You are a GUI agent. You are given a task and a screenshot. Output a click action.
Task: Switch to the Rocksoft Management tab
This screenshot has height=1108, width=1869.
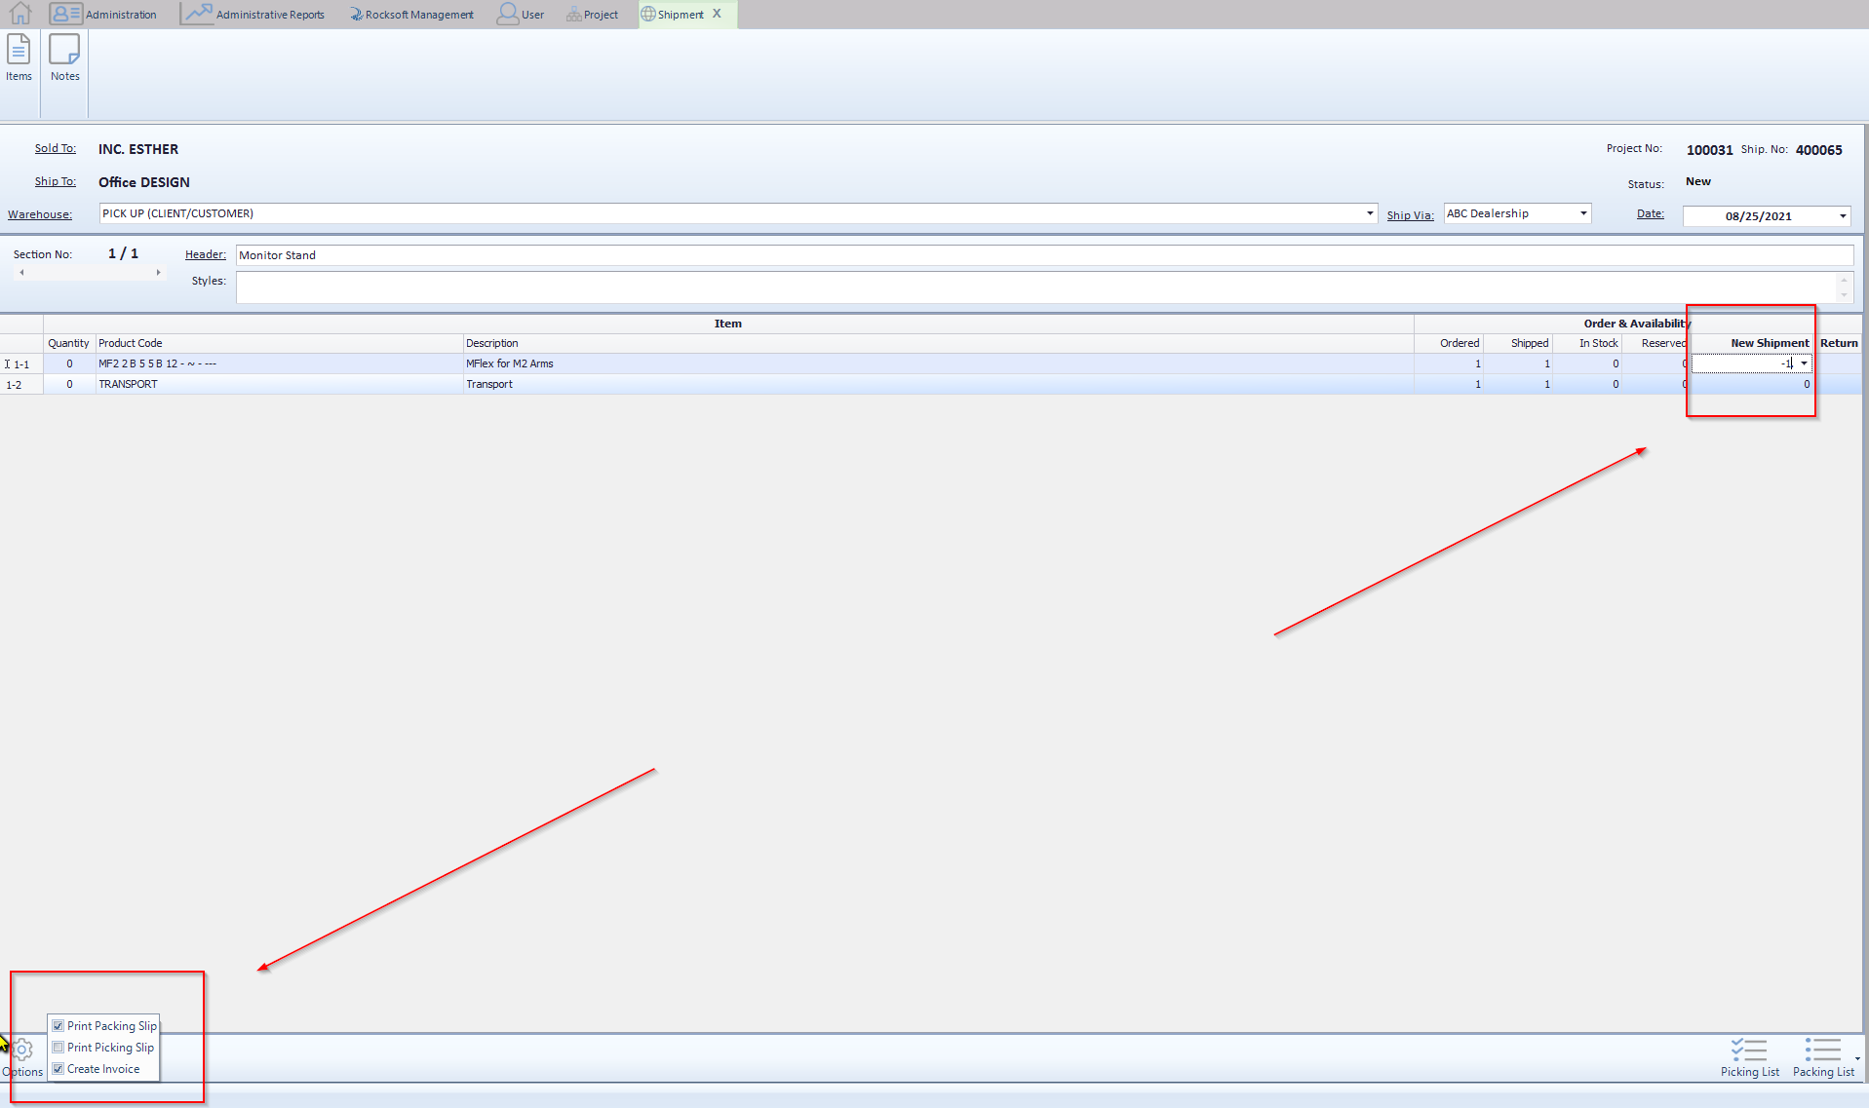point(411,15)
